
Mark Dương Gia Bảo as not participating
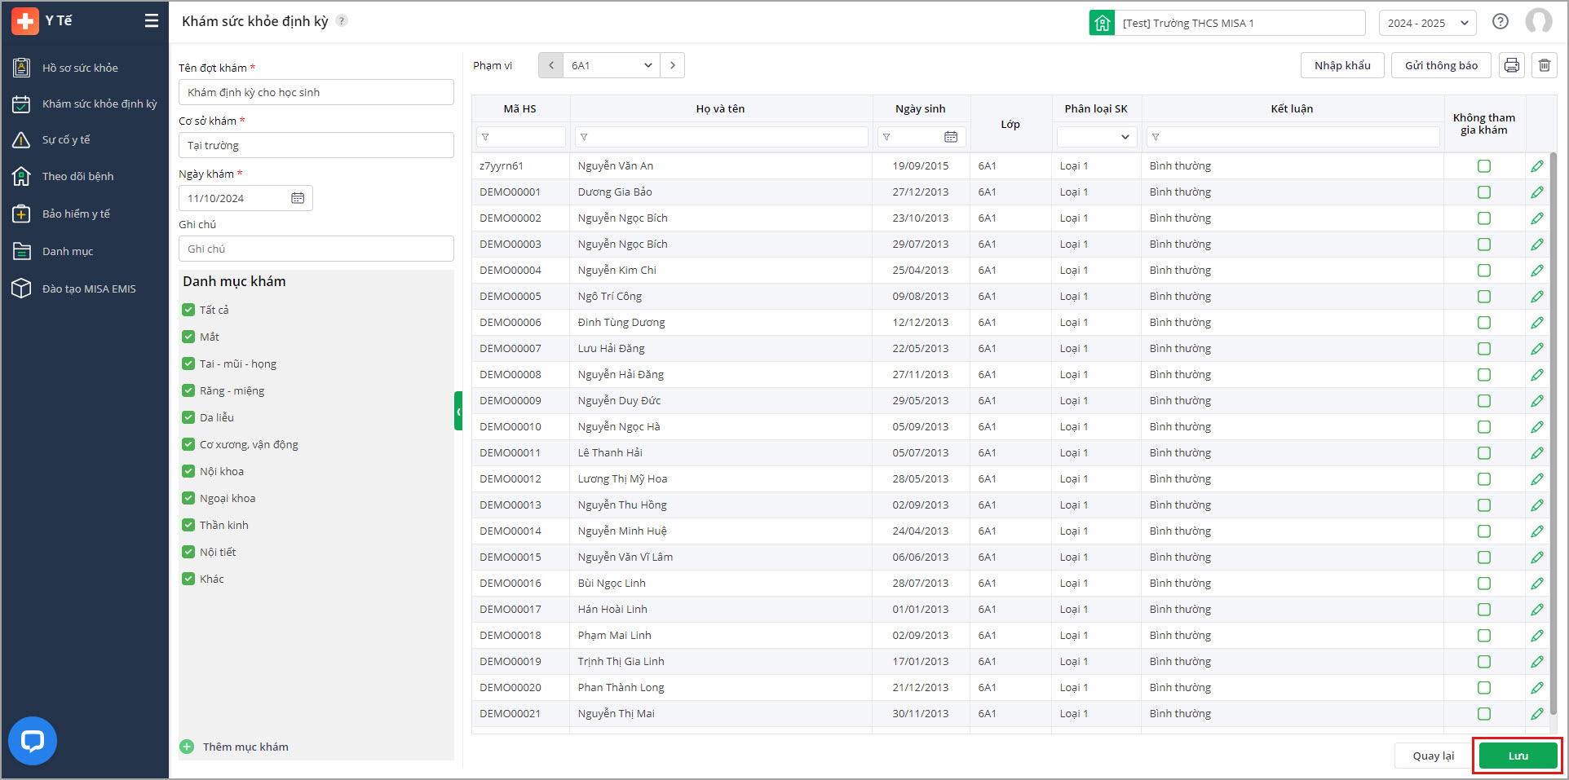(1483, 192)
